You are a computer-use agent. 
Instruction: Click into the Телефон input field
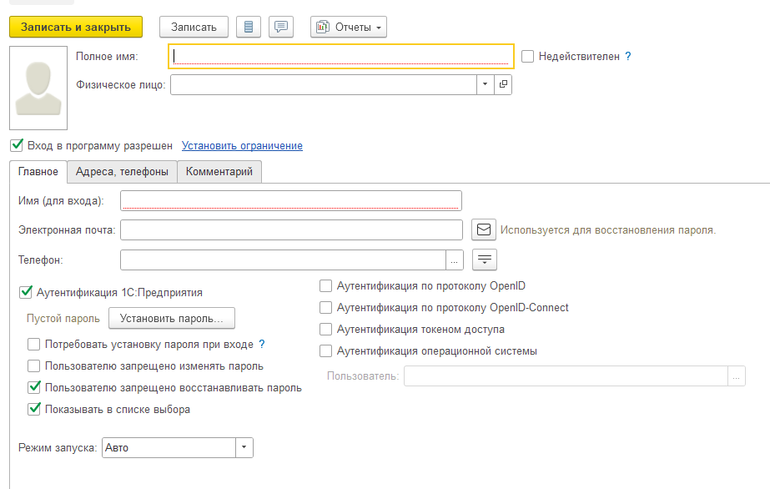click(x=284, y=260)
